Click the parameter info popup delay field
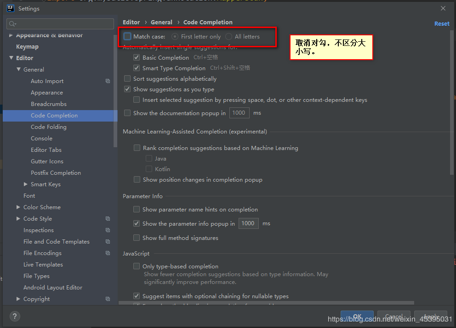Image resolution: width=456 pixels, height=328 pixels. pyautogui.click(x=248, y=223)
